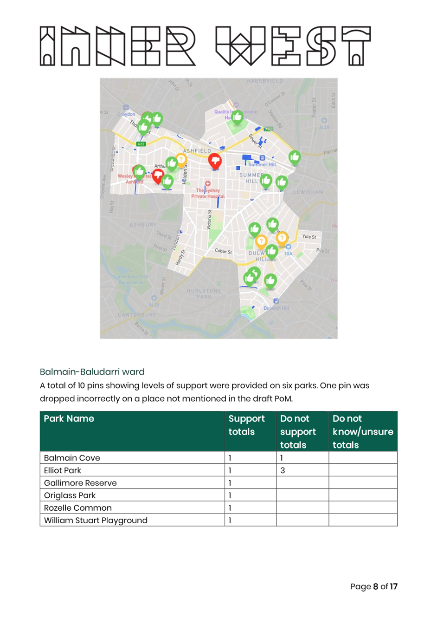Click the Support totals column header
437x618 pixels.
246,425
